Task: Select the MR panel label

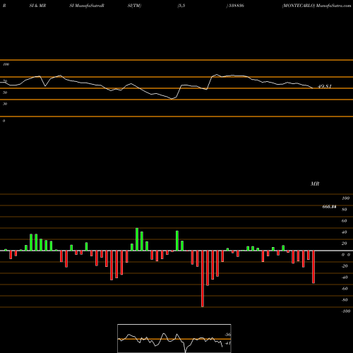Action: 315,184
